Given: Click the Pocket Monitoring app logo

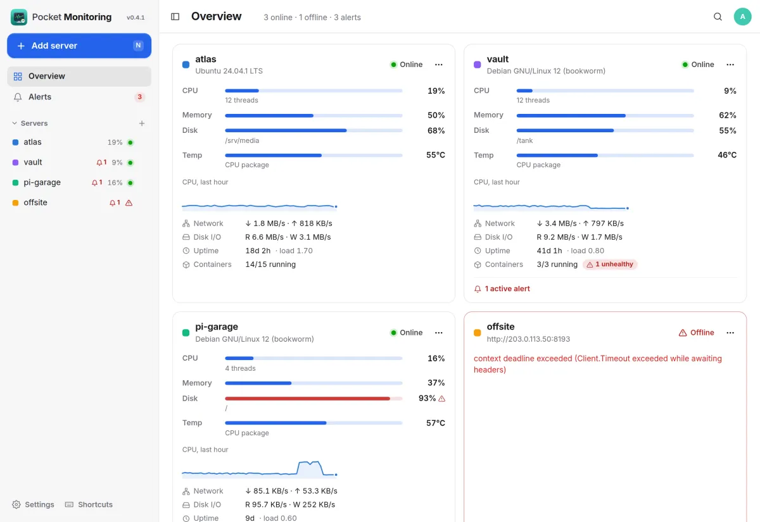Looking at the screenshot, I should [x=19, y=17].
